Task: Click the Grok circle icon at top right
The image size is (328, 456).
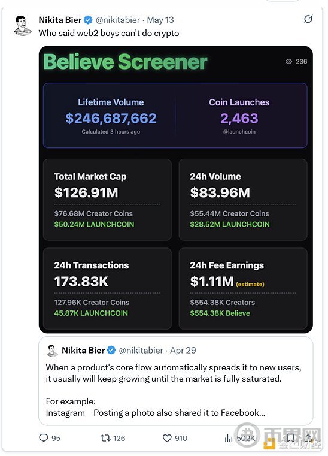Action: (x=308, y=19)
